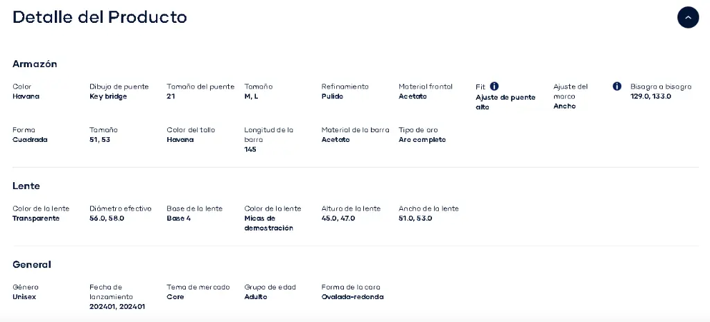Select the General section heading

[32, 265]
